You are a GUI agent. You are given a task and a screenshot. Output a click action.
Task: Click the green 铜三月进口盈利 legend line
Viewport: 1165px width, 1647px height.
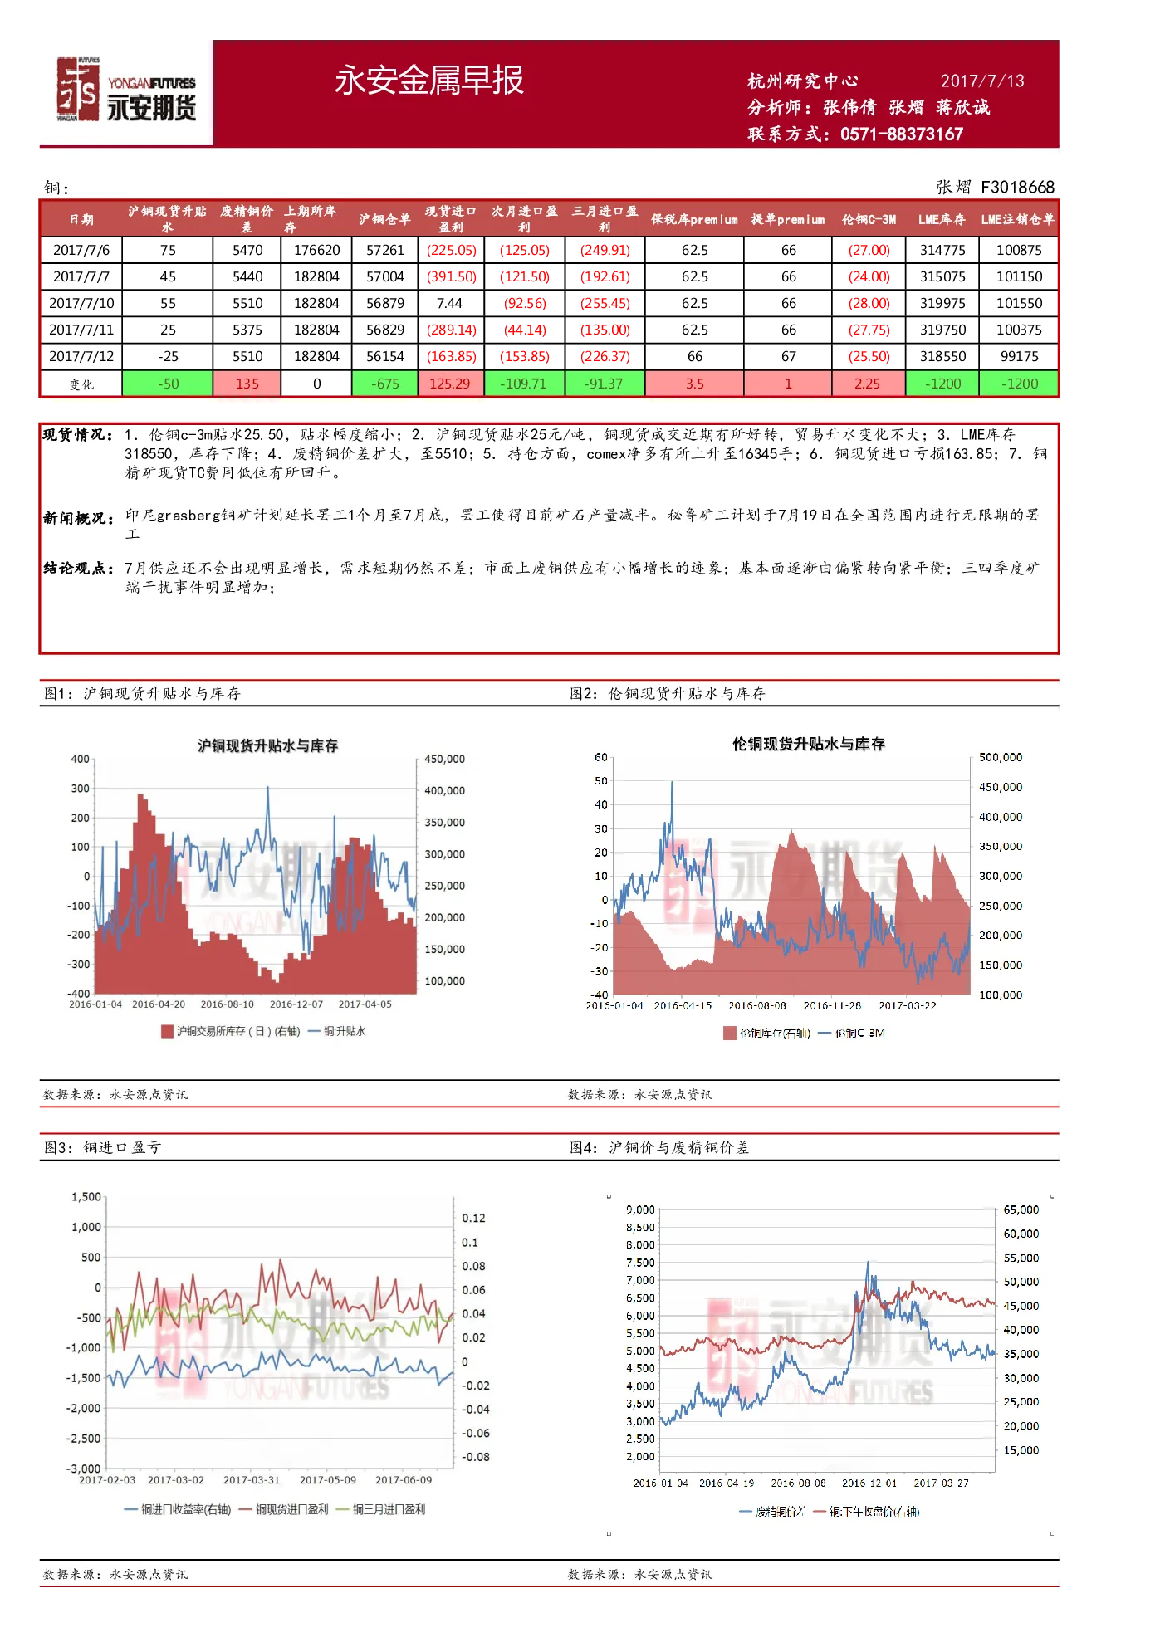point(342,1509)
